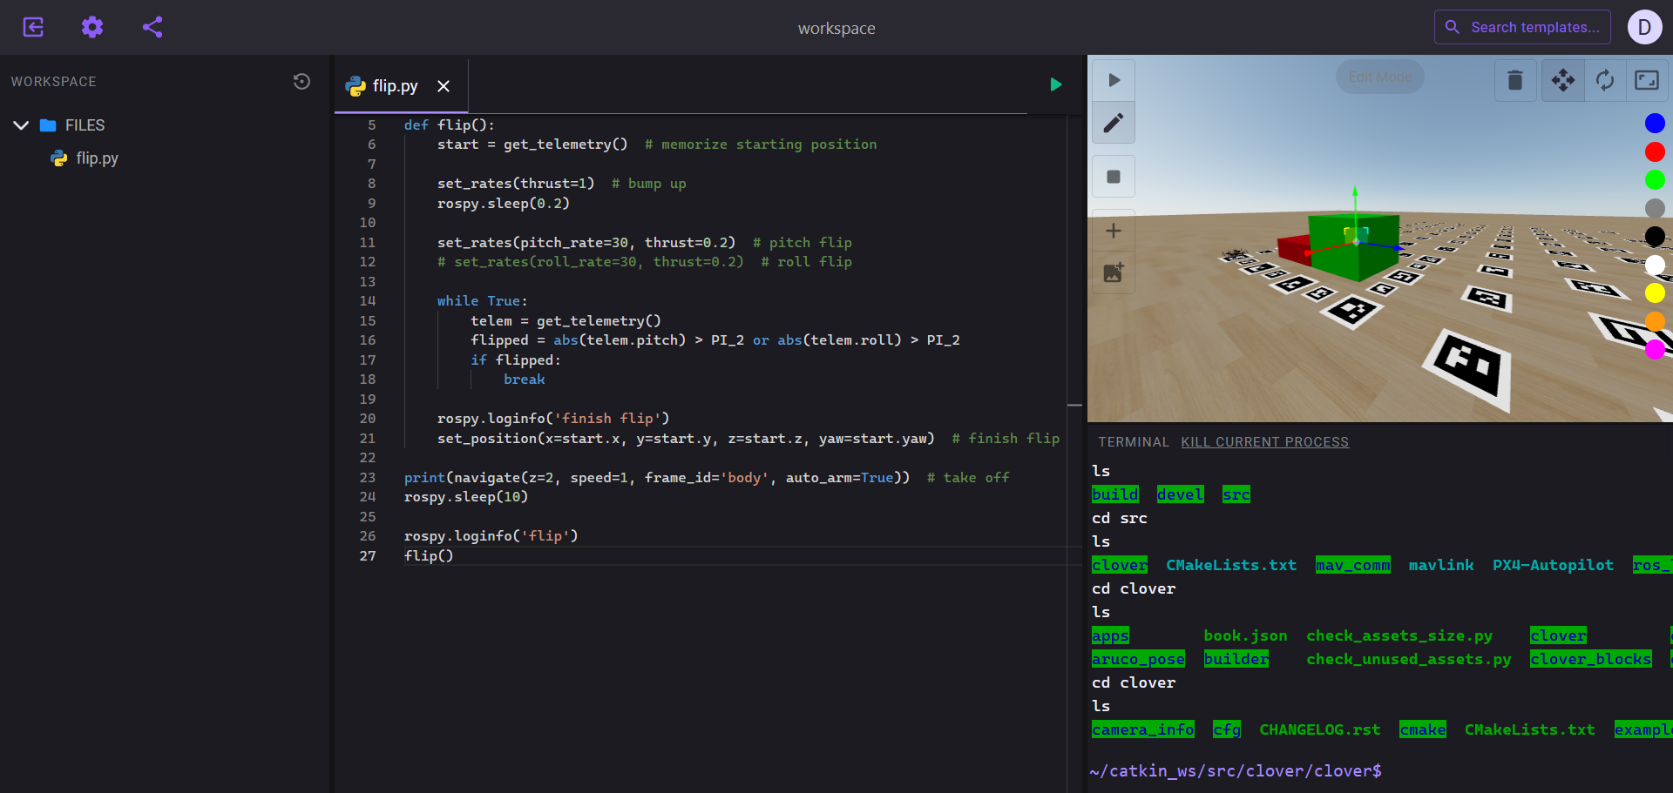Image resolution: width=1673 pixels, height=793 pixels.
Task: Pick the magenta color swatch
Action: 1655,350
